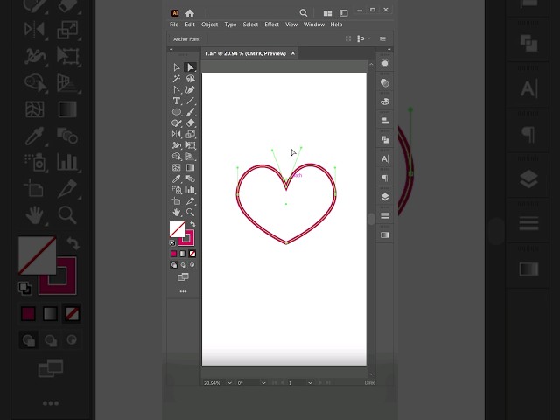Select the Scale tool
Screen dimensions: 560x420
coord(191,134)
